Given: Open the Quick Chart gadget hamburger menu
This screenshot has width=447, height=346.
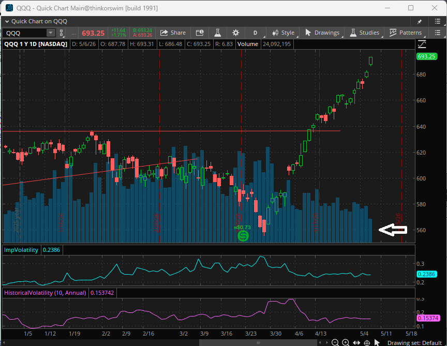Looking at the screenshot, I should (x=438, y=21).
